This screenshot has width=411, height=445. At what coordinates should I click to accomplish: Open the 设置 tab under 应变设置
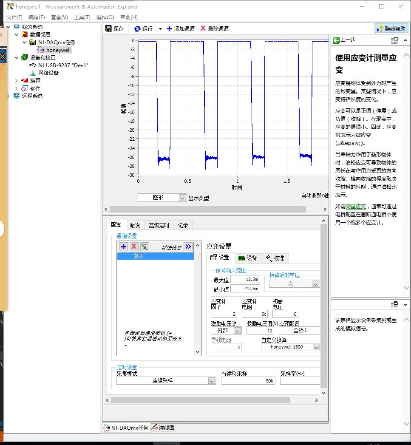pos(220,258)
